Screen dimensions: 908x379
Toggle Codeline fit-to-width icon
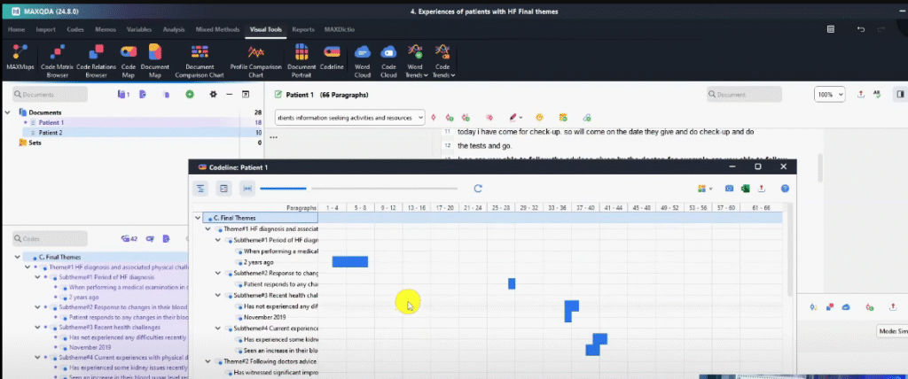click(x=248, y=189)
